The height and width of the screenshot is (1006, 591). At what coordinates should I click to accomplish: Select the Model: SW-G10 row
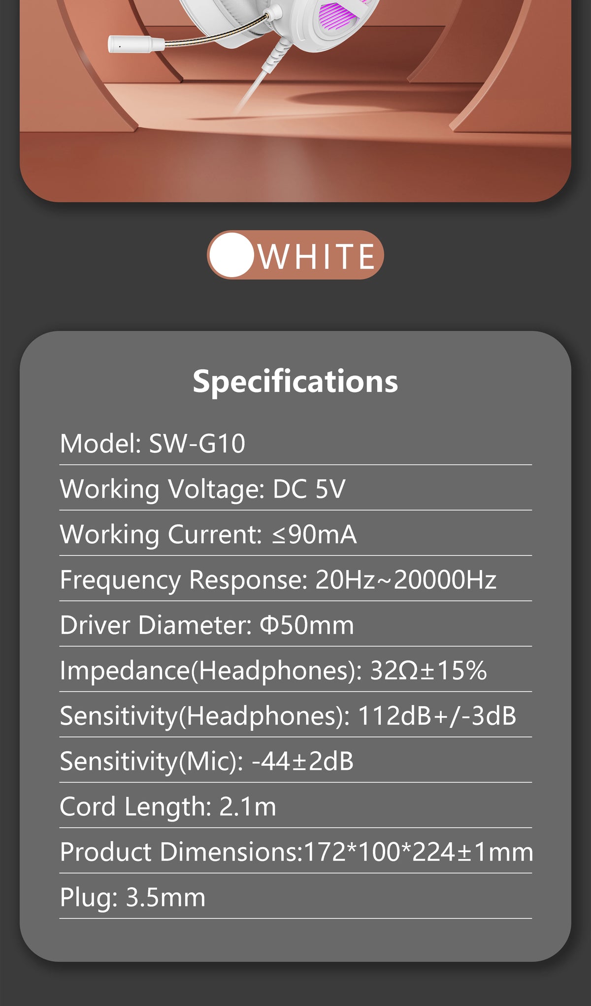click(x=153, y=443)
